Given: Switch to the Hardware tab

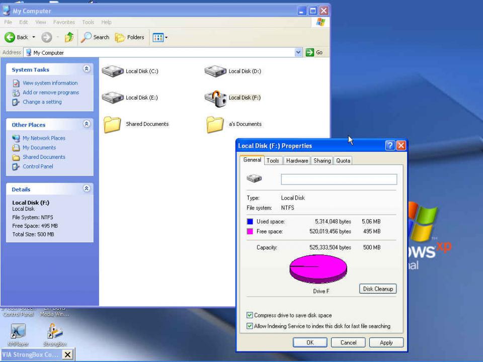Looking at the screenshot, I should coord(297,160).
